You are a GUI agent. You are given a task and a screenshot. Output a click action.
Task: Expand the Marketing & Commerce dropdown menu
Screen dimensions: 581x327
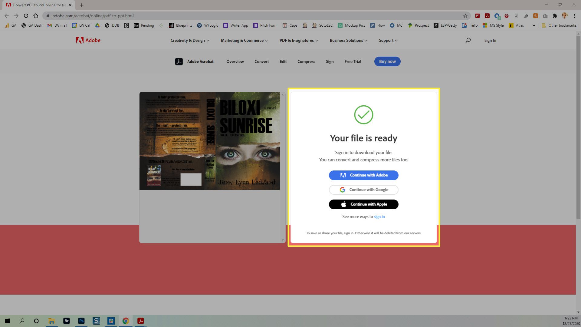pyautogui.click(x=244, y=40)
